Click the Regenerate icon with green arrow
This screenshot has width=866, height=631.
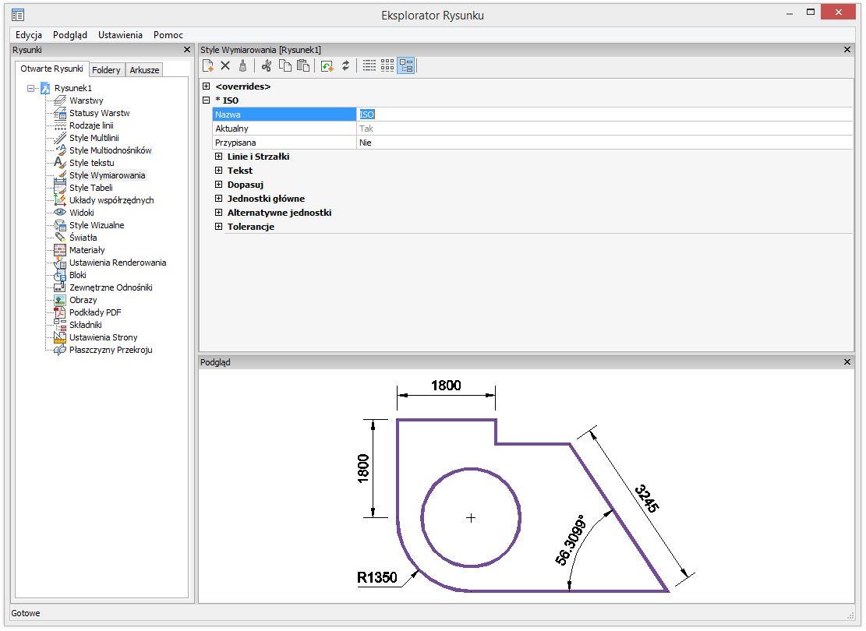point(327,66)
